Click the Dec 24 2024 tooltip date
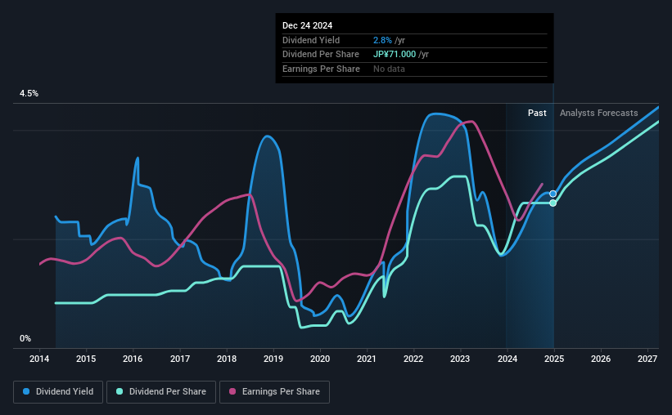The height and width of the screenshot is (415, 672). [307, 25]
